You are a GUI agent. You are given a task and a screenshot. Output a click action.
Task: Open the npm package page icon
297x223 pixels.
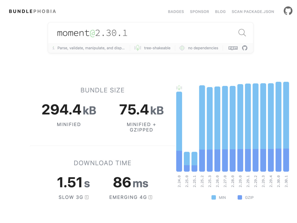coord(233,48)
